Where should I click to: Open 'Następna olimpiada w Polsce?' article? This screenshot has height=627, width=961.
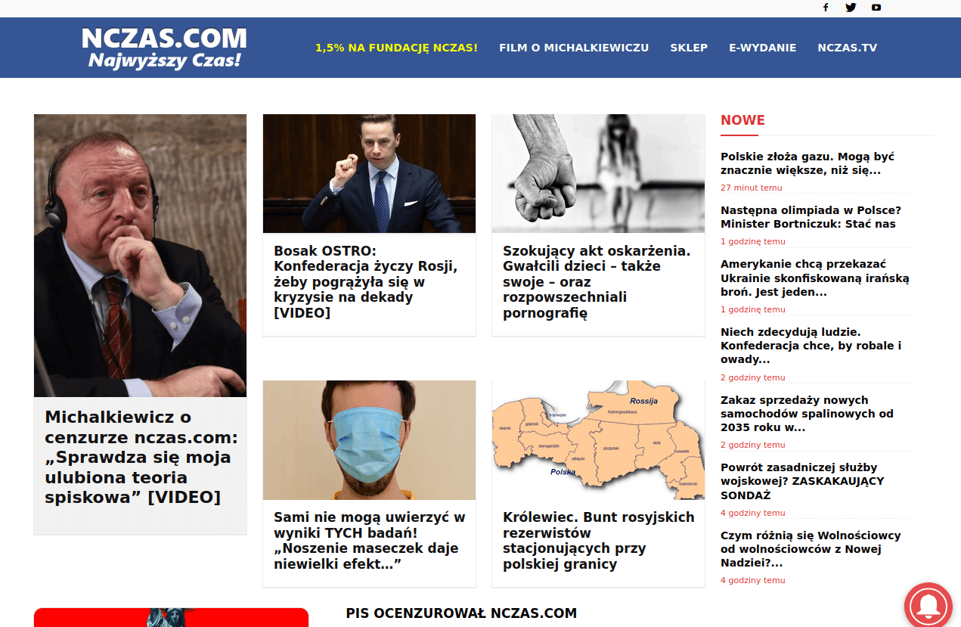[x=811, y=217]
